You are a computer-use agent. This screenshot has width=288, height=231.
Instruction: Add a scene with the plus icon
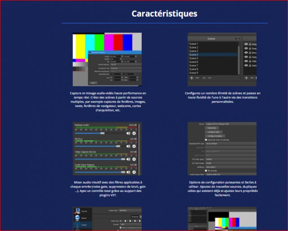coord(192,78)
